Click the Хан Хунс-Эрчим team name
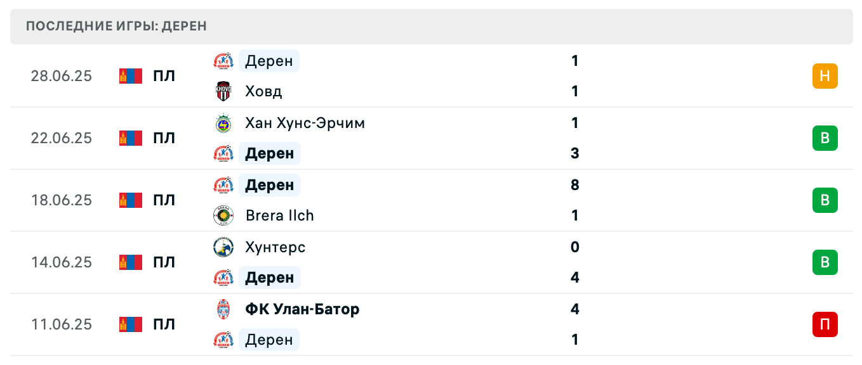 pos(305,123)
